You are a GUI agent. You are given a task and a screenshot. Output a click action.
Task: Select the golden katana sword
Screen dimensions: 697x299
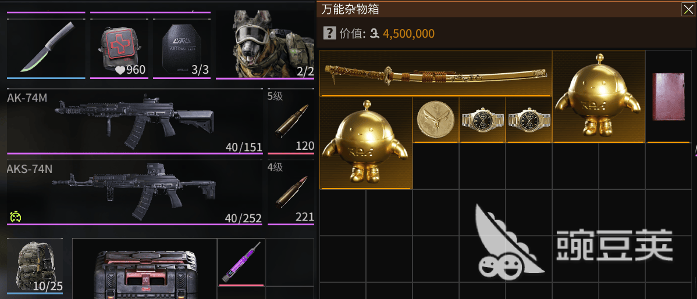(436, 73)
